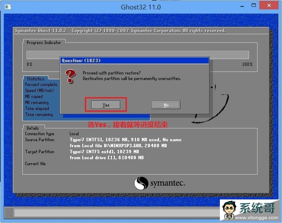Click the Ghost32 window icon in title bar
282x223 pixels.
[8, 7]
